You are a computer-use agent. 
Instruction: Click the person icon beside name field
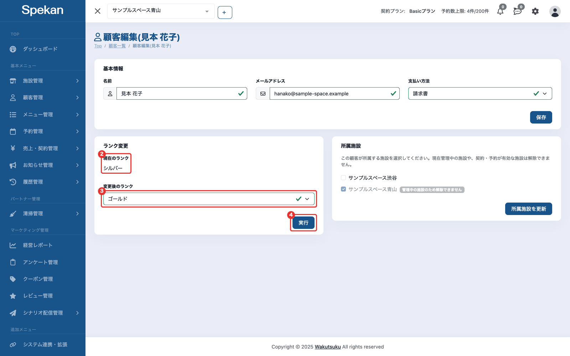[110, 94]
